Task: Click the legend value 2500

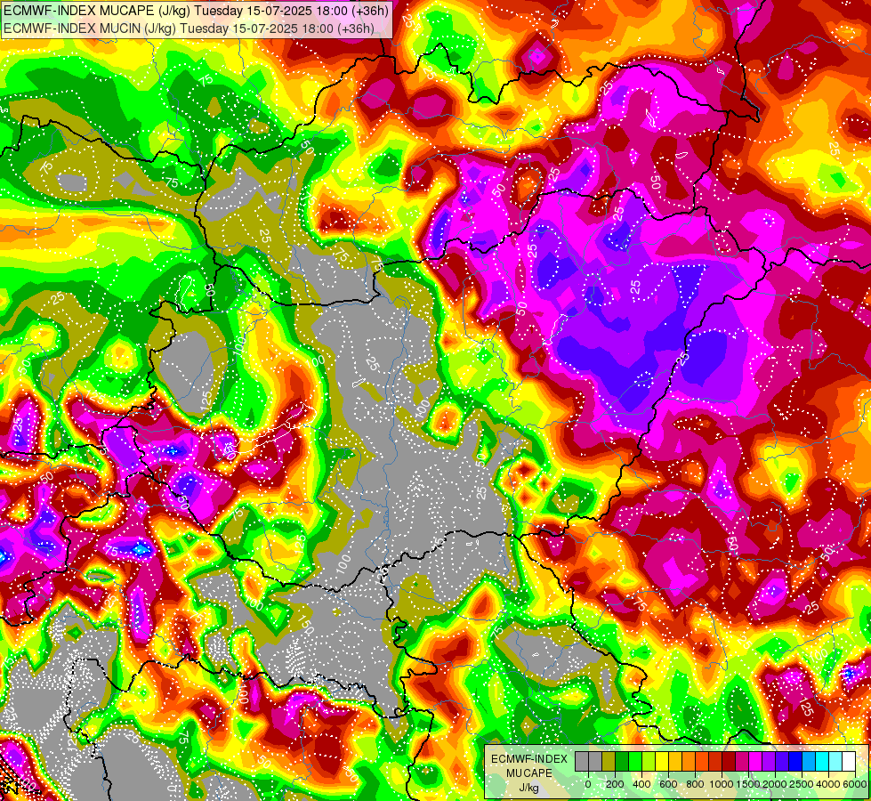Action: 802,784
